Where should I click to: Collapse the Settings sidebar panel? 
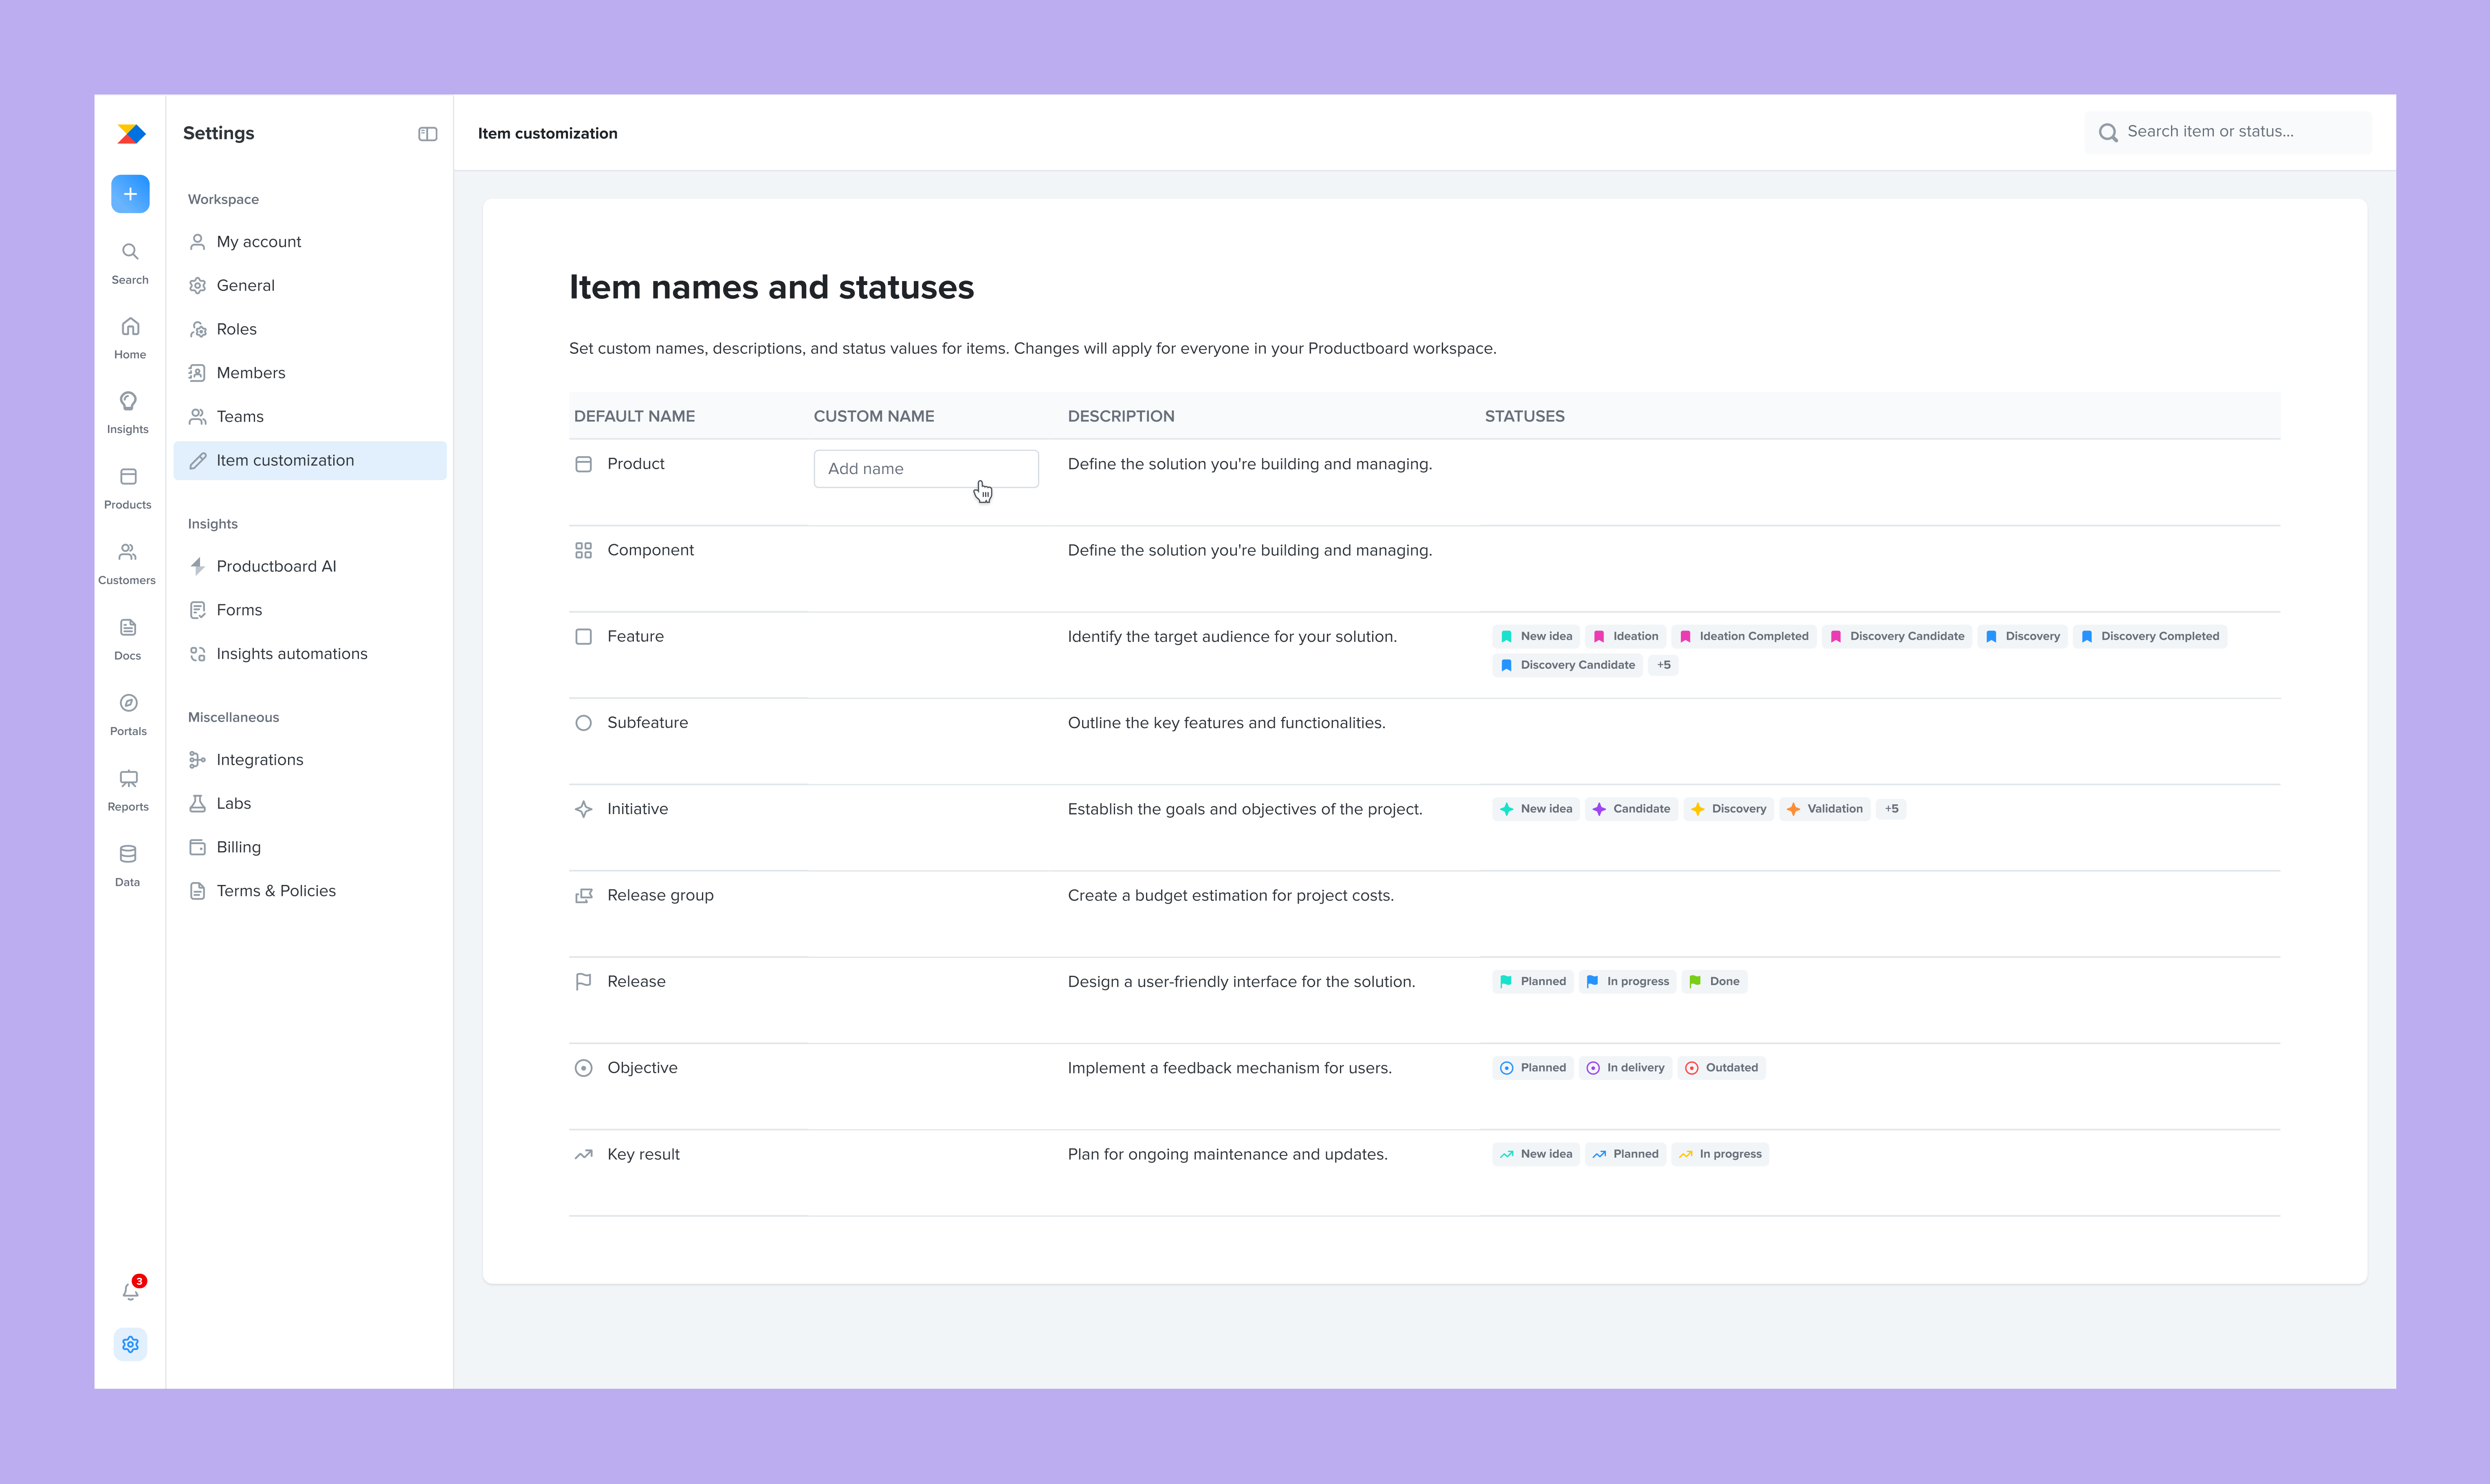(427, 134)
